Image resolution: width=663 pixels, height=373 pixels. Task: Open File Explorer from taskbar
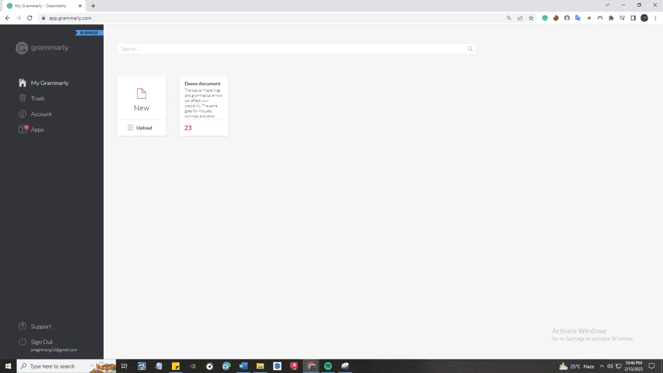click(261, 366)
